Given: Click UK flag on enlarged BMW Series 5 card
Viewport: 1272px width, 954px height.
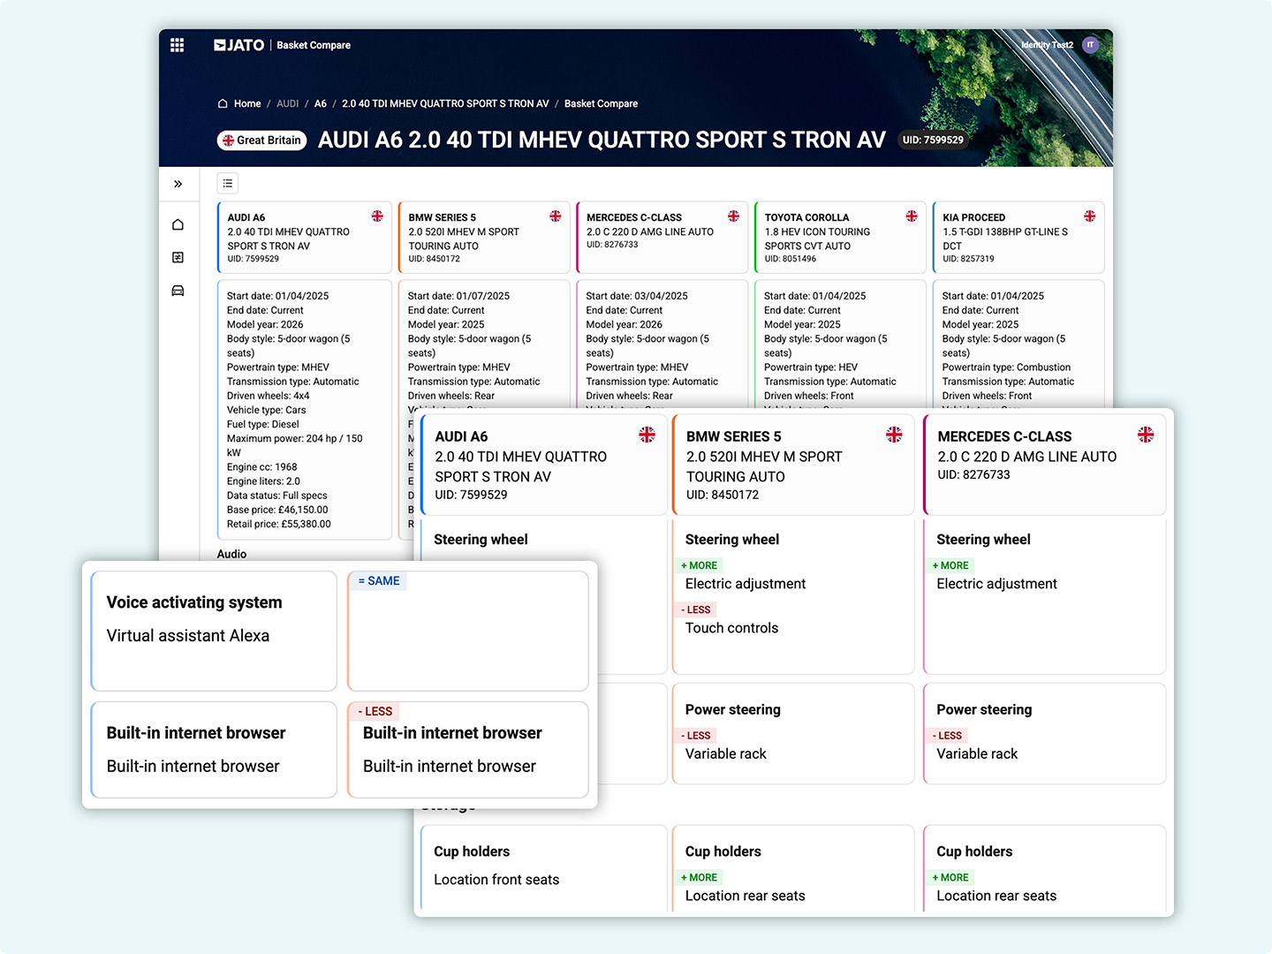Looking at the screenshot, I should pos(894,435).
